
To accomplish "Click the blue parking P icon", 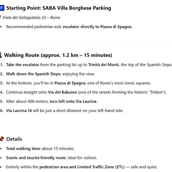I will click(x=2, y=8).
